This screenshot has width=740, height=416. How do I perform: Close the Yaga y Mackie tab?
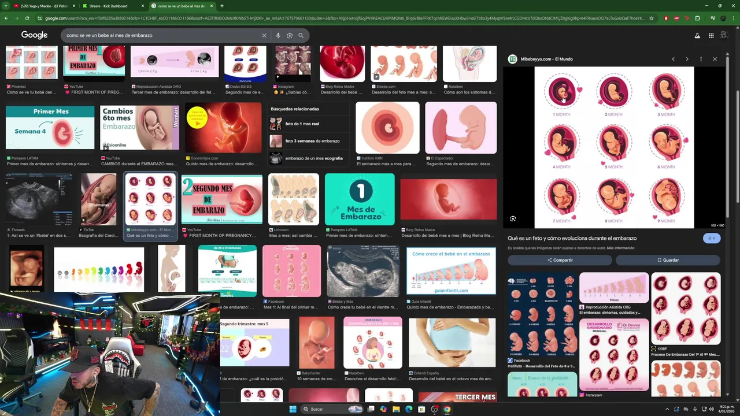(74, 6)
